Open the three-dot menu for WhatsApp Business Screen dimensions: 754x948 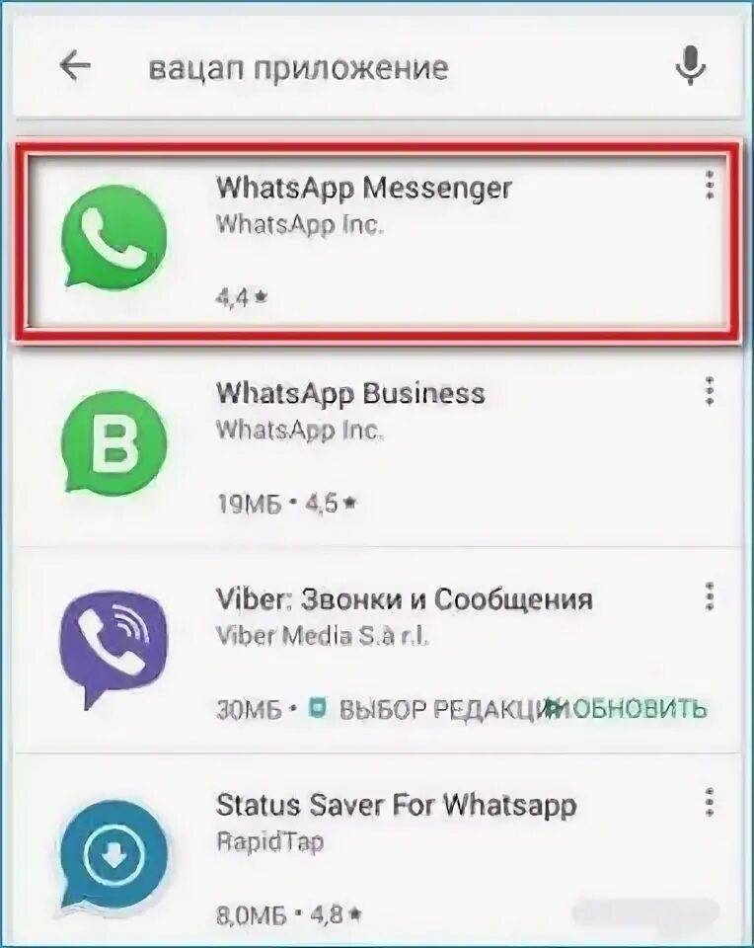tap(710, 391)
